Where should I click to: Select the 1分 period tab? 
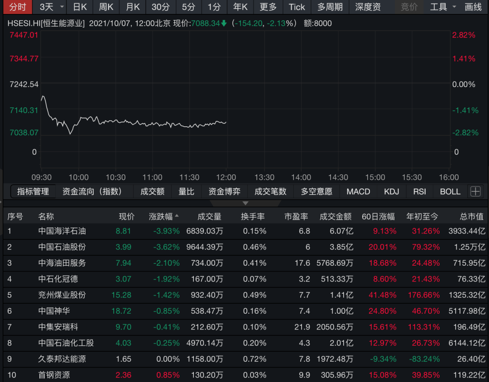coord(214,7)
